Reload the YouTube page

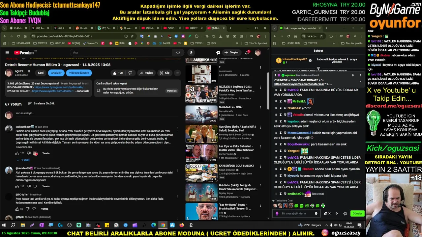18,36
